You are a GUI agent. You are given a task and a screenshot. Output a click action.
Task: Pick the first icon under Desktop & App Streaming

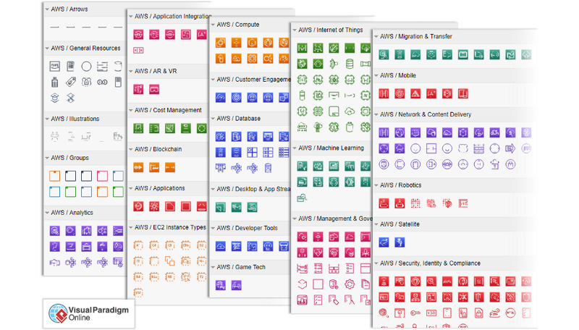pos(220,207)
